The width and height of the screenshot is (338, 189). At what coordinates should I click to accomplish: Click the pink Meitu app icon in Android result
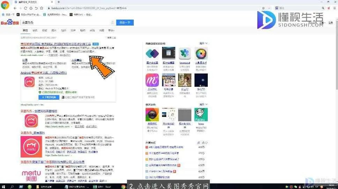(x=30, y=82)
